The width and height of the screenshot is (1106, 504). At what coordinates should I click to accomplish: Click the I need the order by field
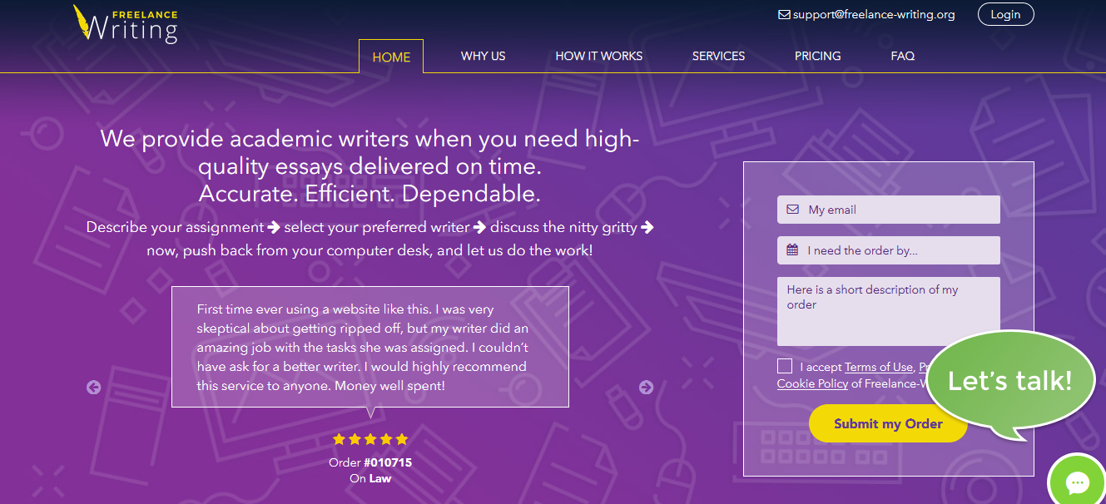889,250
